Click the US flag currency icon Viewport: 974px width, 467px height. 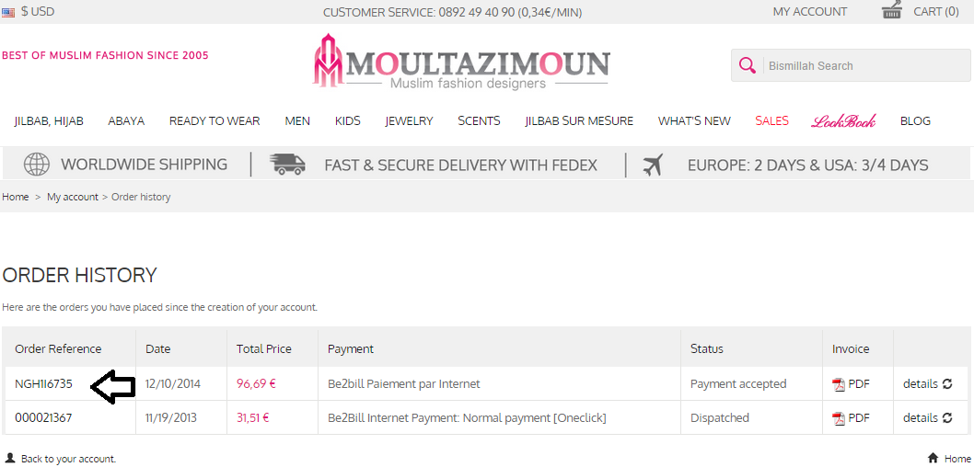[x=8, y=12]
